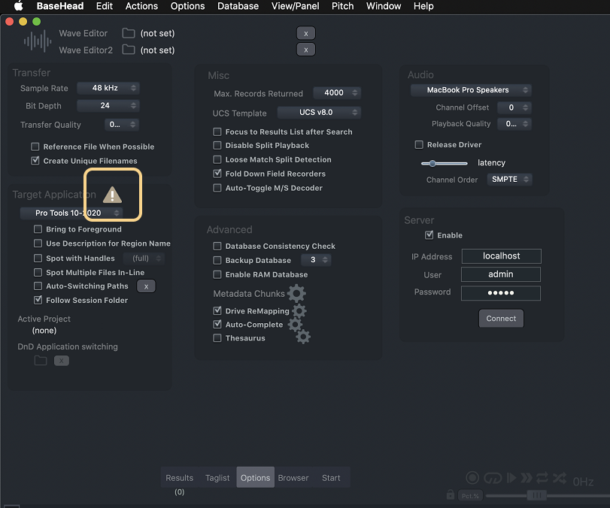Open the Auto-Complete gear settings
Viewport: 610px width, 508px height.
pos(296,324)
